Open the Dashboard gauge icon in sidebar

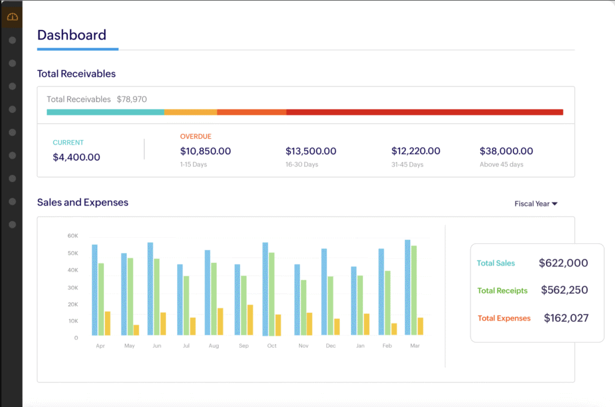(x=12, y=17)
